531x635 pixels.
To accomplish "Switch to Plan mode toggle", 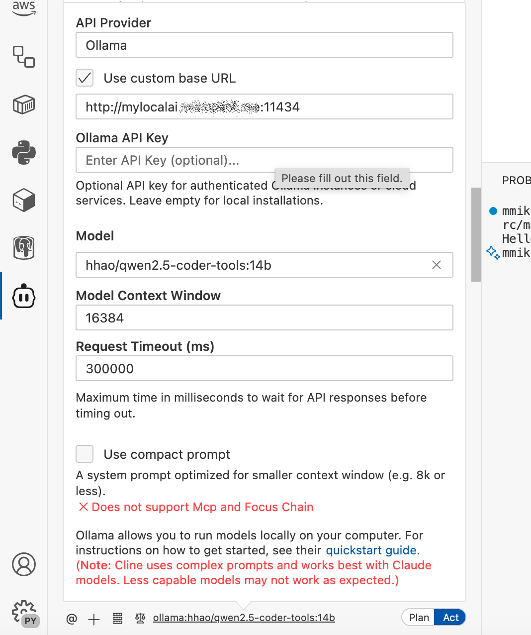I will pyautogui.click(x=419, y=618).
